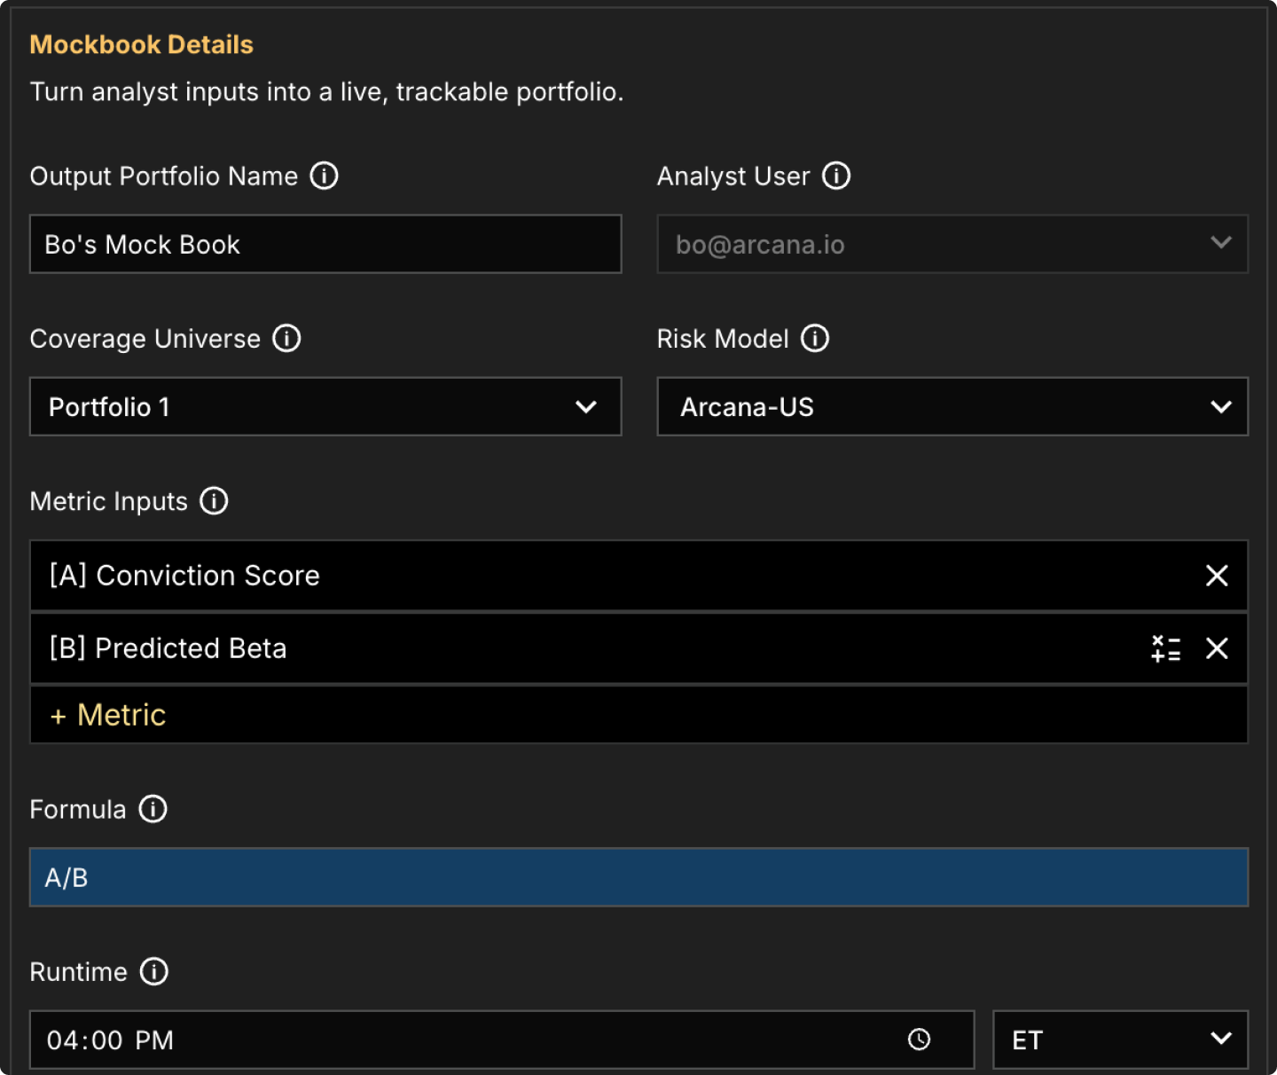Open the Analyst User dropdown
The height and width of the screenshot is (1075, 1277).
[952, 244]
